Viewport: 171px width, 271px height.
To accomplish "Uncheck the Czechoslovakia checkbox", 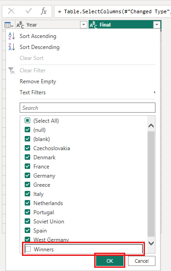I will coord(27,148).
